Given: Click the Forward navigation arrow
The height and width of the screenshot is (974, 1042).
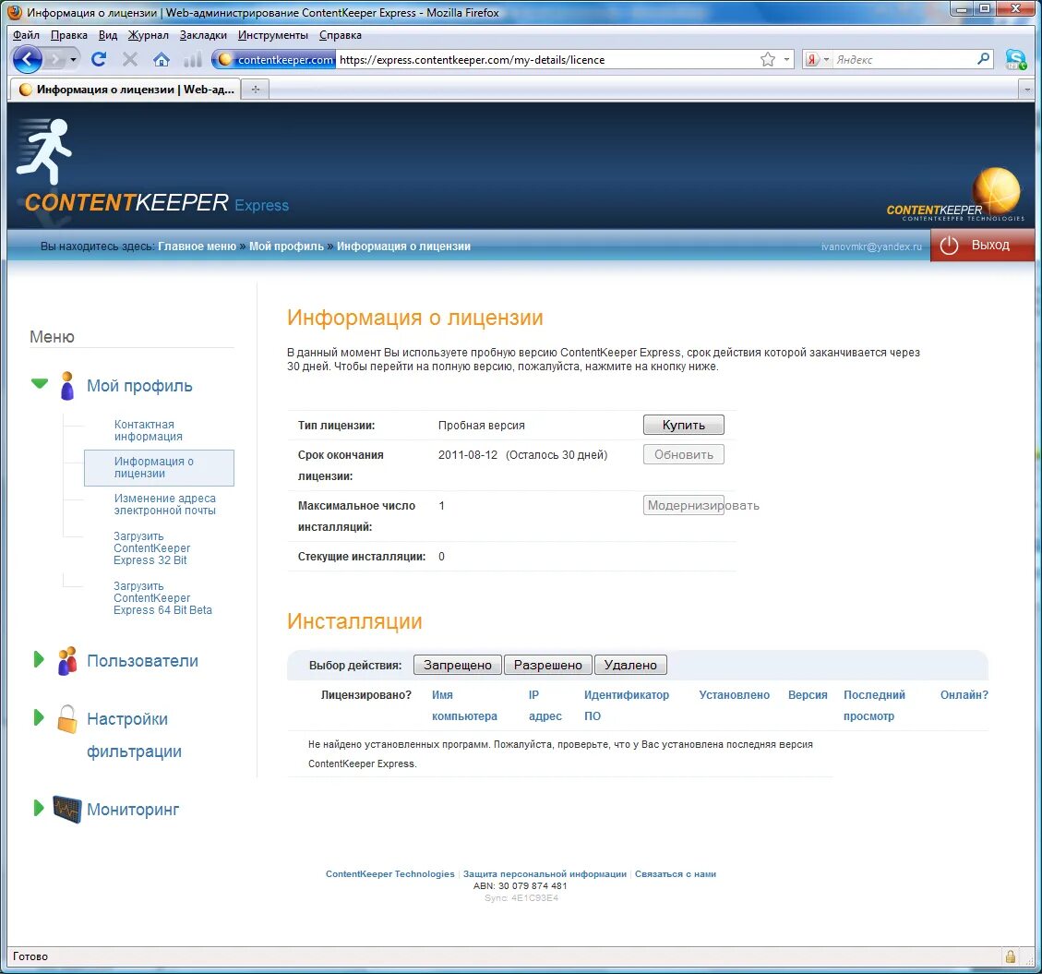Looking at the screenshot, I should tap(54, 60).
